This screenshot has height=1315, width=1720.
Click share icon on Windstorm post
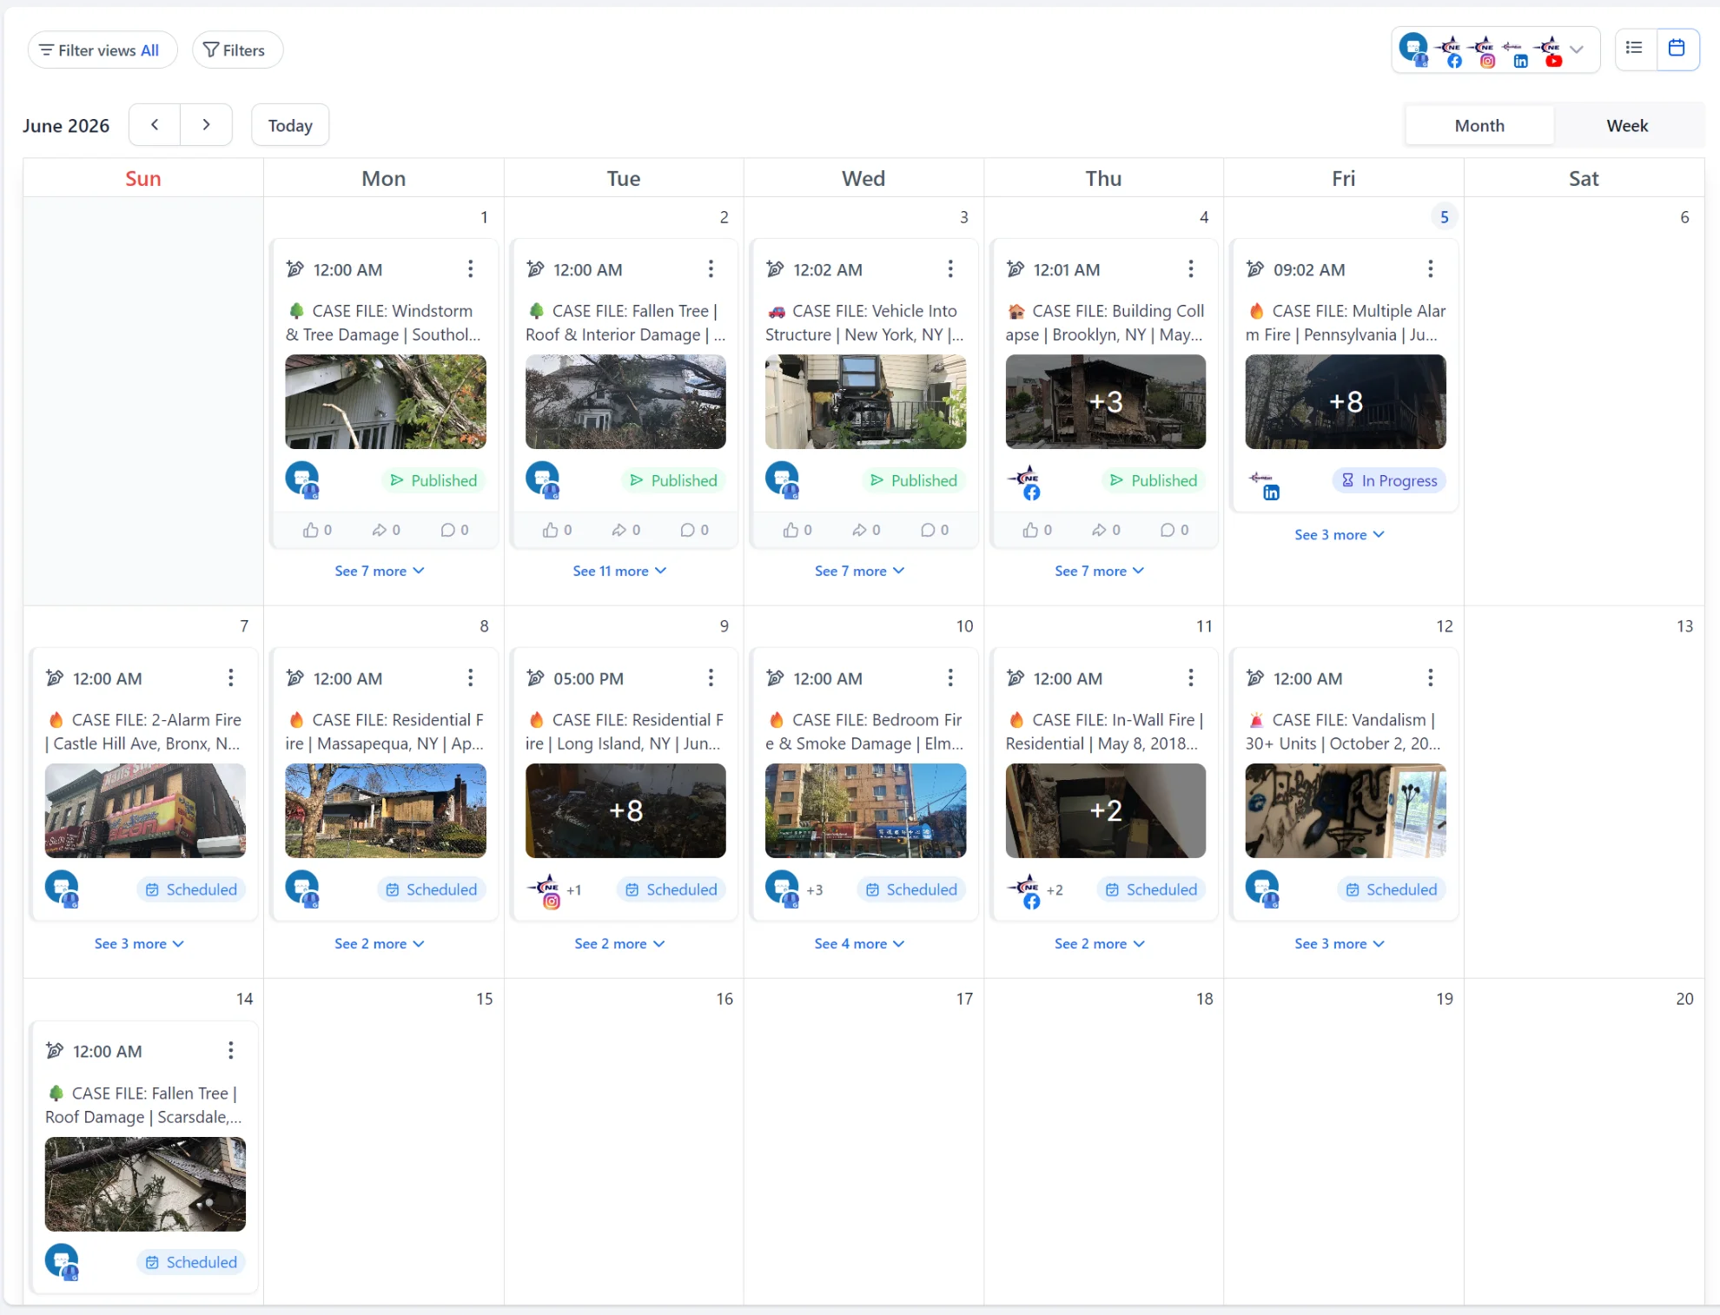click(380, 530)
